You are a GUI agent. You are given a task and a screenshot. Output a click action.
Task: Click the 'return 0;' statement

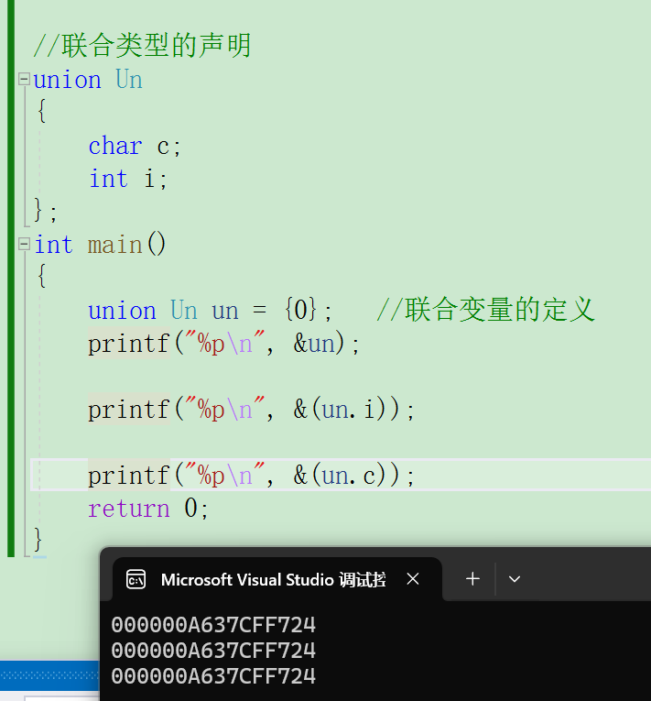(x=148, y=509)
